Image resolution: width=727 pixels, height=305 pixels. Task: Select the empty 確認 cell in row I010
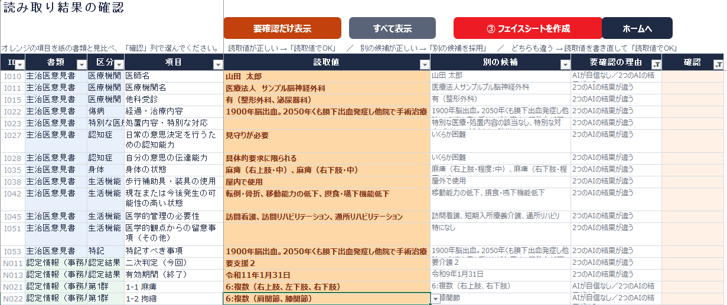tap(693, 76)
